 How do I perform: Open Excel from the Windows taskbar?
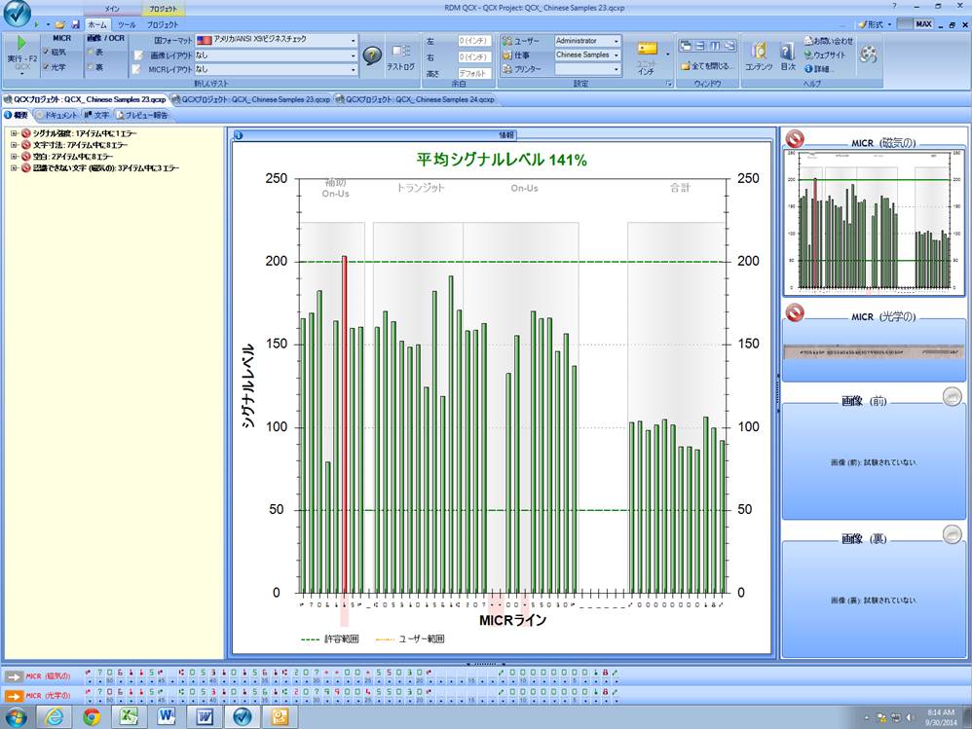pyautogui.click(x=128, y=716)
